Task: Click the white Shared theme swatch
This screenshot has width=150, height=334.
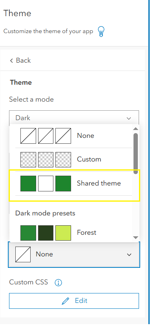Action: click(46, 184)
